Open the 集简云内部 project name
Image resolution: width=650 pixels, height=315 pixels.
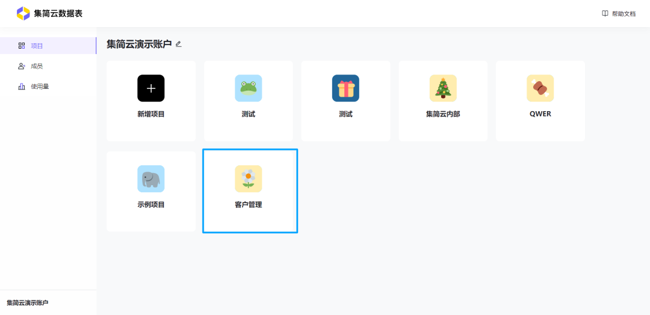tap(443, 114)
